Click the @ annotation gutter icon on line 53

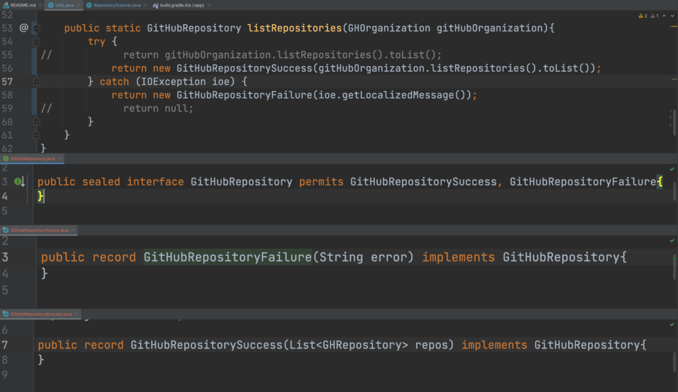coord(24,28)
